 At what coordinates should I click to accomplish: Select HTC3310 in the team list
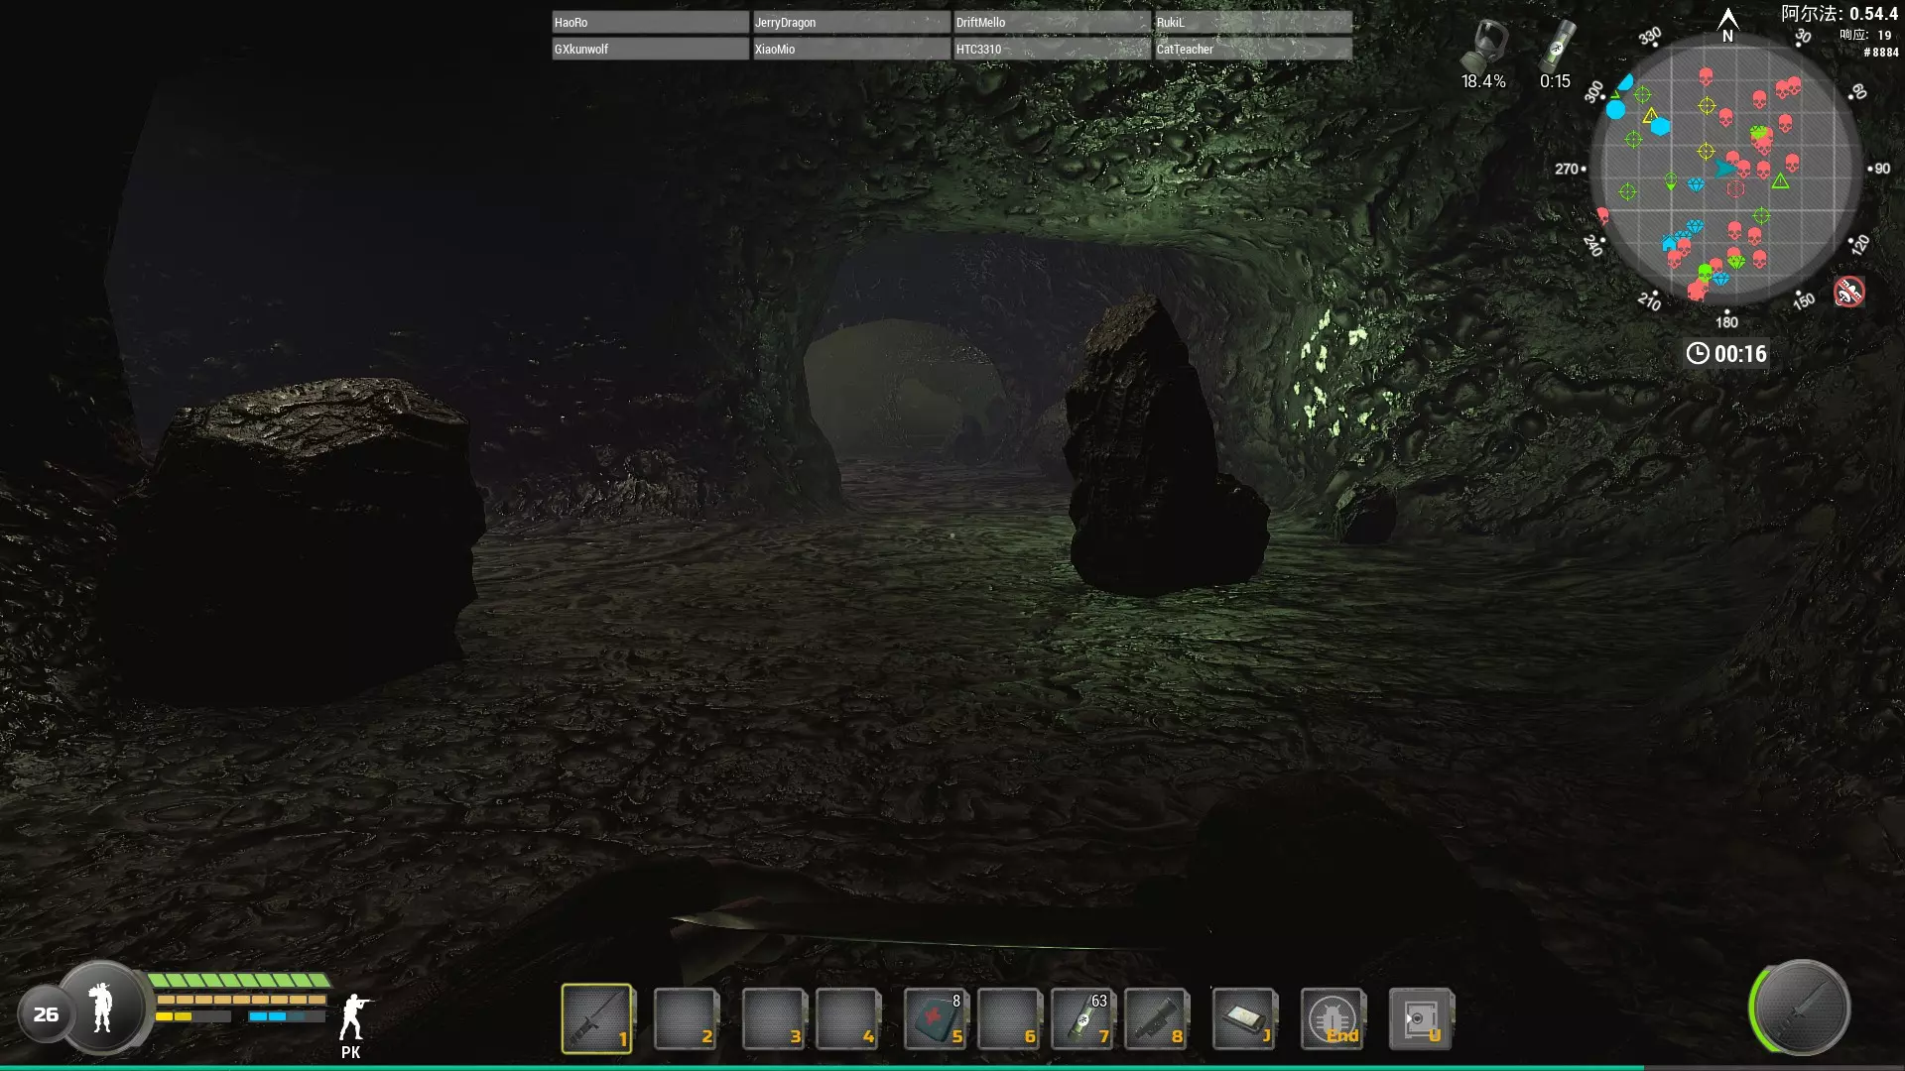1051,49
